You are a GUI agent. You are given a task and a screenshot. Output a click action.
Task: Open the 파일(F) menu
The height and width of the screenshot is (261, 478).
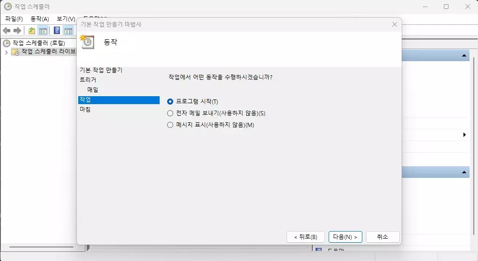(x=14, y=19)
